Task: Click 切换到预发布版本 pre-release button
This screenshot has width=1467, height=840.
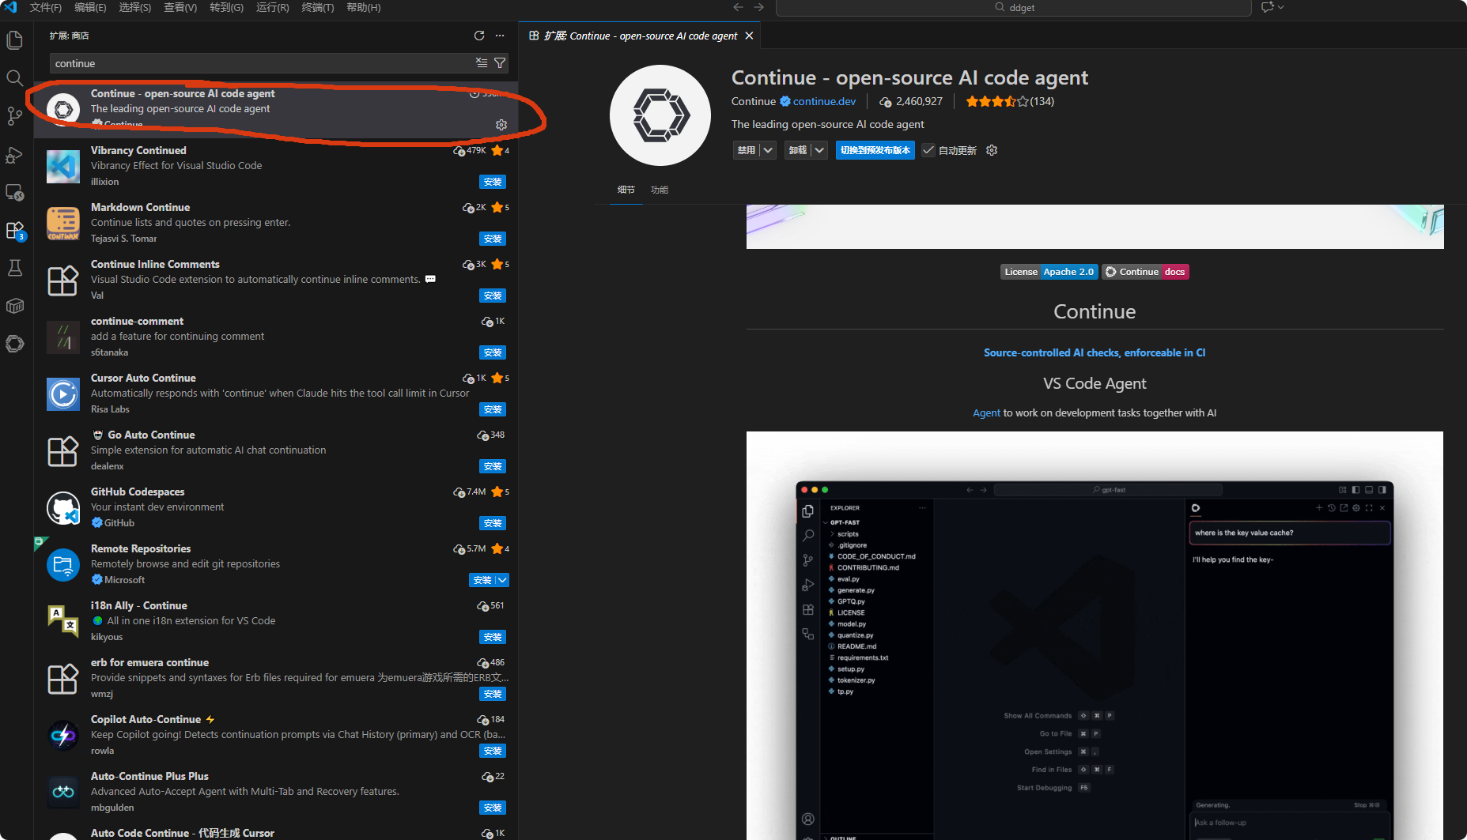Action: (875, 150)
